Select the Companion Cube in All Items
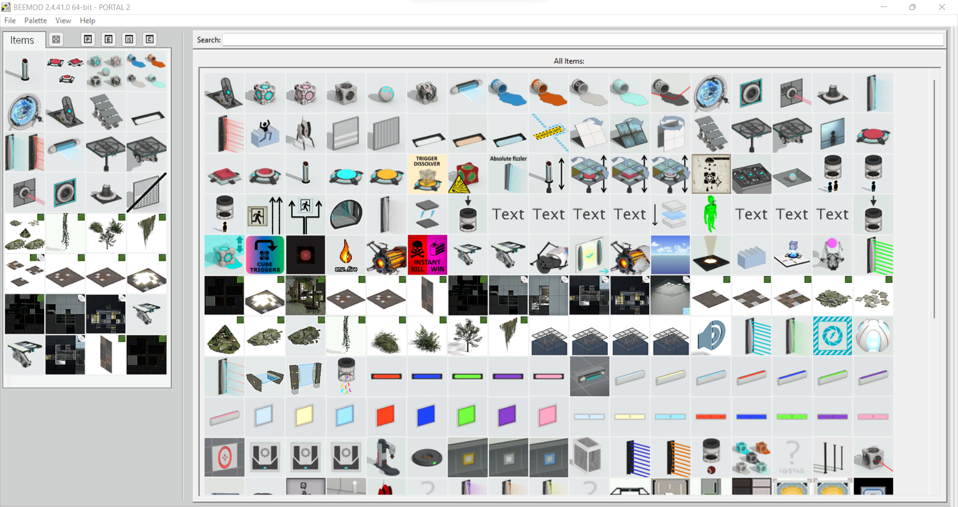This screenshot has height=507, width=958. point(305,93)
